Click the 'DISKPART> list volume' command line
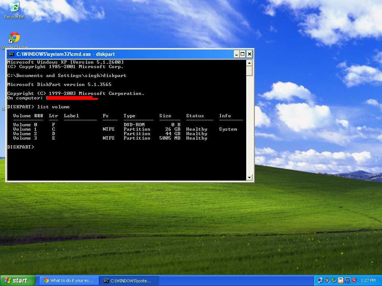382x286 pixels. click(38, 107)
